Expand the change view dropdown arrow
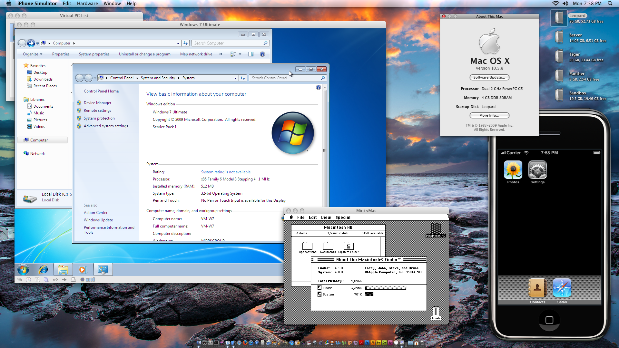The height and width of the screenshot is (348, 619). click(240, 54)
